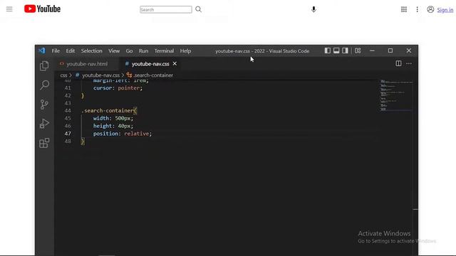Open editor More Actions ellipsis
Screen dimensions: 456x256
tap(409, 63)
